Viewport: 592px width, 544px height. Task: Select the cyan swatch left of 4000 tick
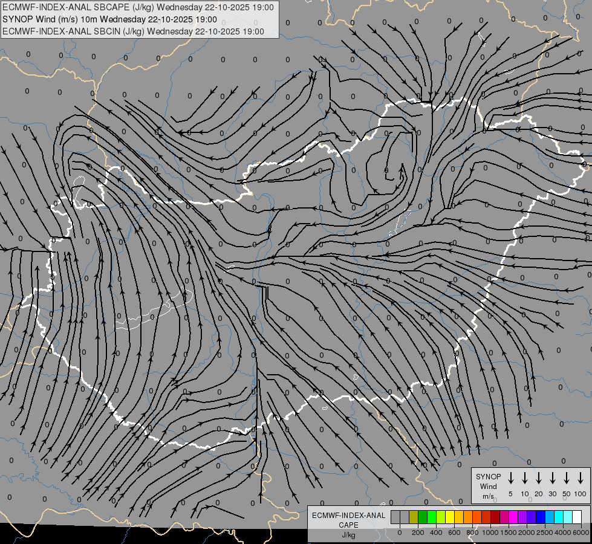[559, 517]
